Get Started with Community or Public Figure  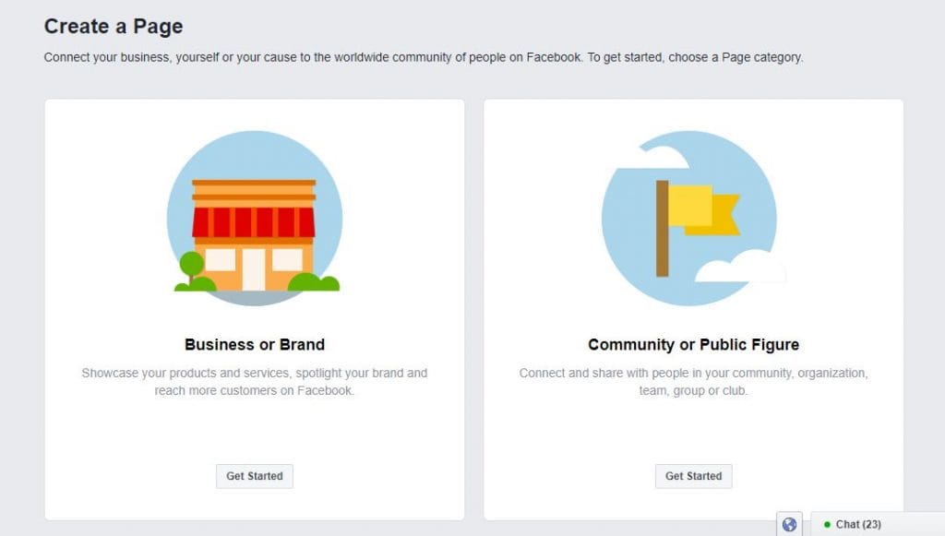pos(693,476)
